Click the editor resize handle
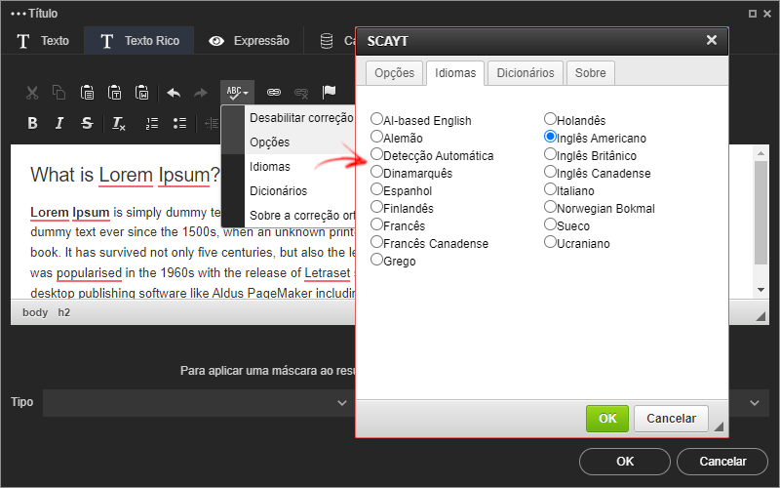Screen dimensions: 780x488 [x=760, y=316]
